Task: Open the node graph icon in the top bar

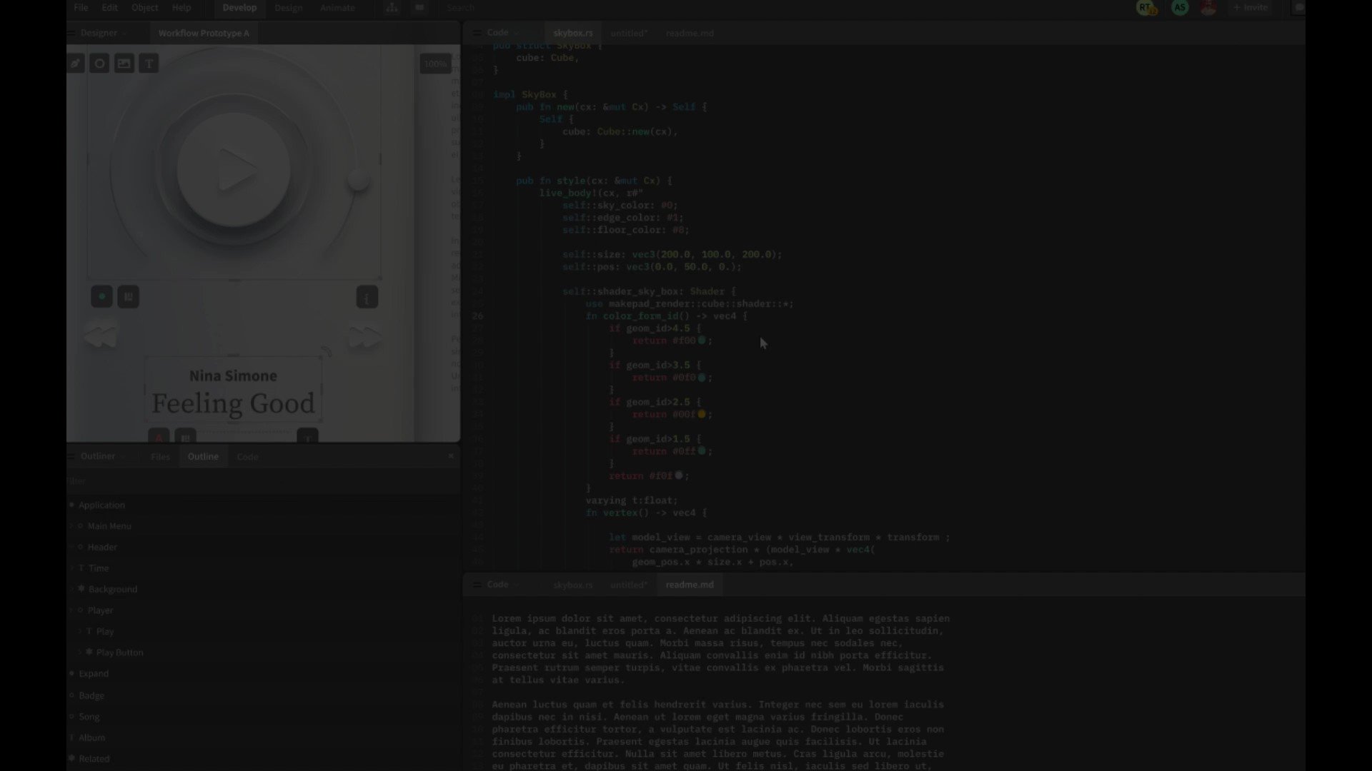Action: (392, 8)
